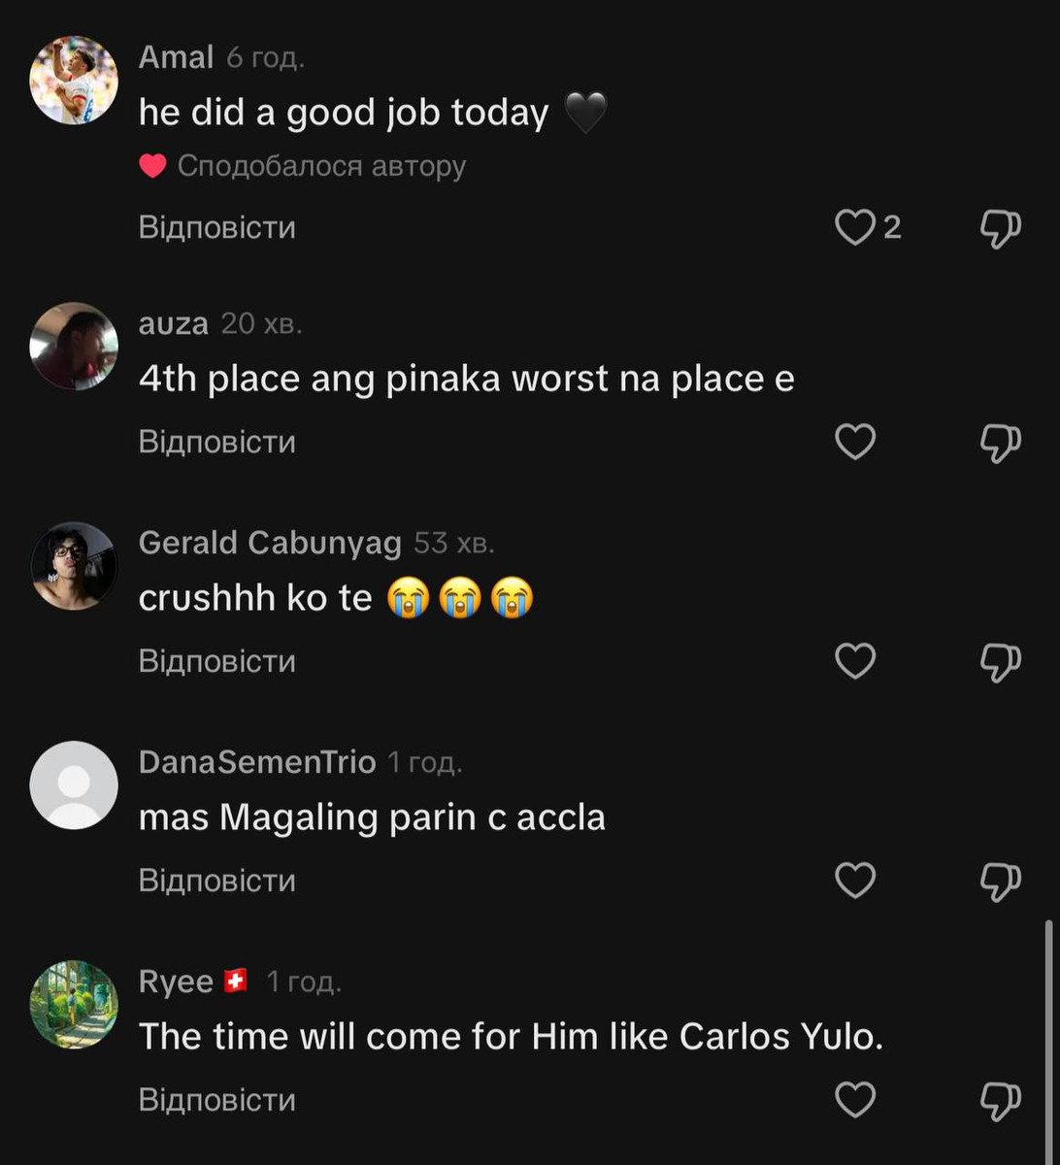Like Amal's comment with the heart

pos(855,228)
